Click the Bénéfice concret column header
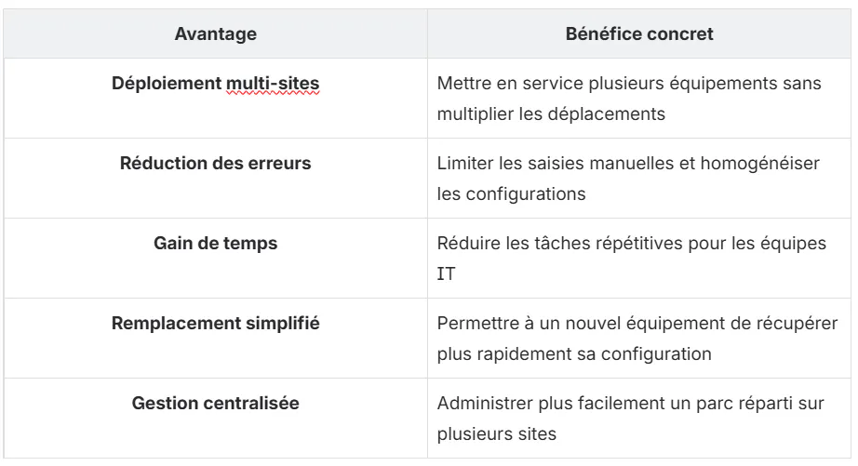858x466 pixels. point(639,33)
